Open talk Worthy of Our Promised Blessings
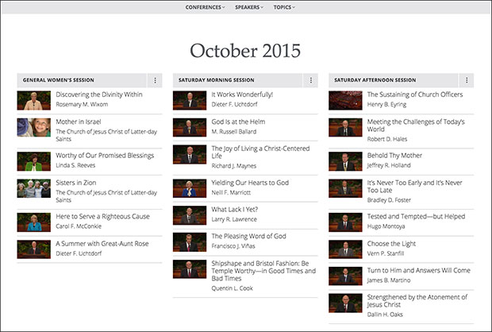 (105, 156)
